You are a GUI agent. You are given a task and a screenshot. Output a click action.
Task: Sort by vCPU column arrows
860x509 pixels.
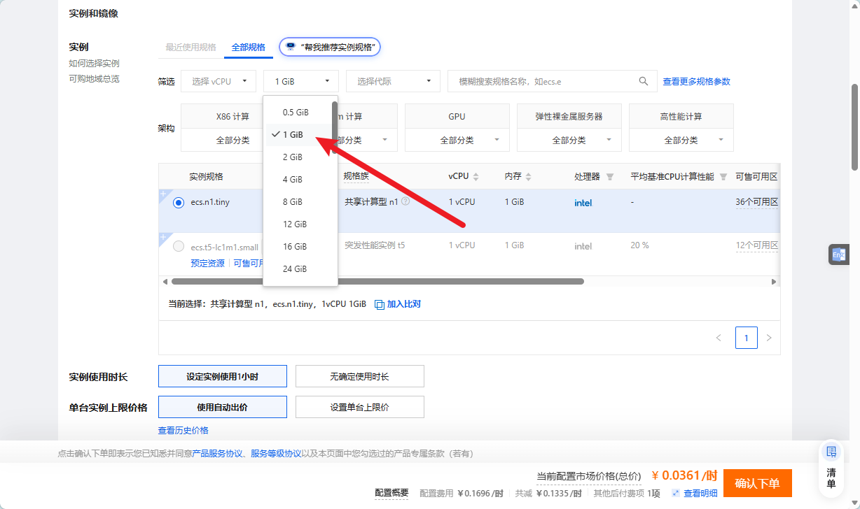point(476,177)
